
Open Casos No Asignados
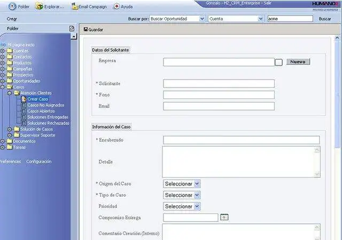[46, 105]
